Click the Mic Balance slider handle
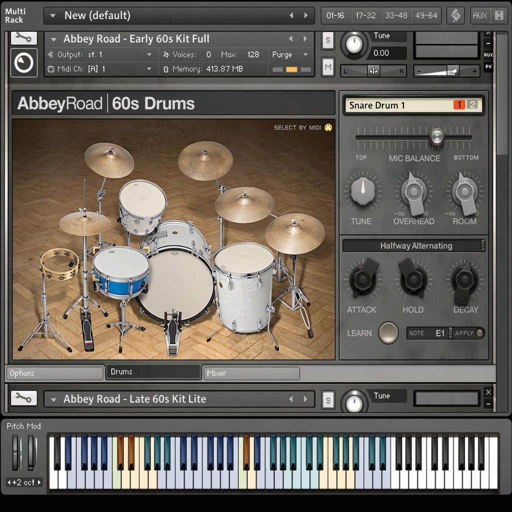 pyautogui.click(x=436, y=136)
